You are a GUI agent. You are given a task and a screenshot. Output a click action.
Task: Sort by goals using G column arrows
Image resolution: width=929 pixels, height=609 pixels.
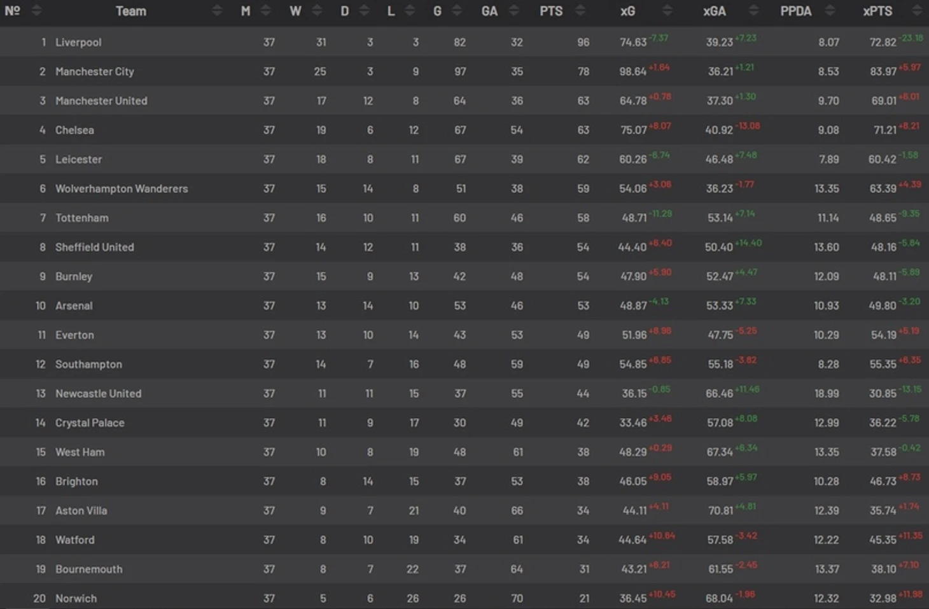click(x=457, y=11)
